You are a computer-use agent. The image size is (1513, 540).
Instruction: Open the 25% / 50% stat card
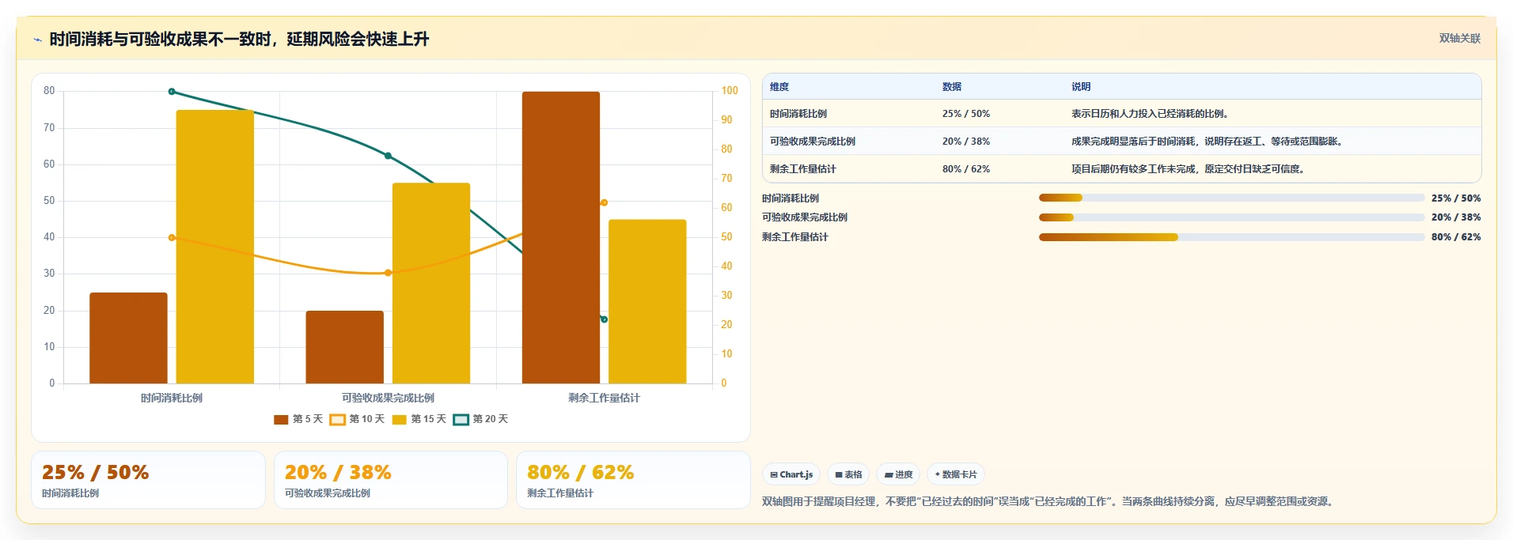(148, 480)
